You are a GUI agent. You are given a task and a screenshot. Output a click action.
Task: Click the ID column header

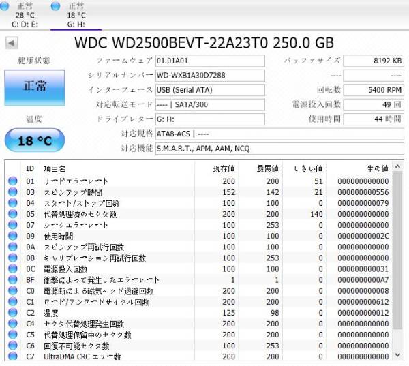(x=30, y=169)
